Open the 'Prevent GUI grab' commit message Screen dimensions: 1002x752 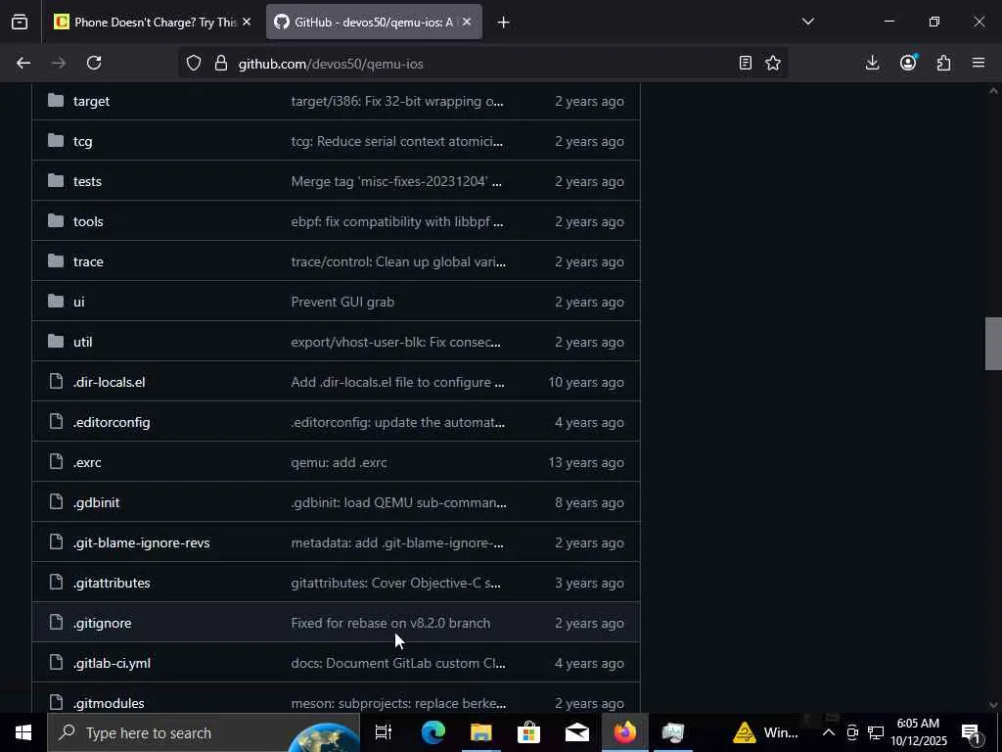tap(342, 302)
